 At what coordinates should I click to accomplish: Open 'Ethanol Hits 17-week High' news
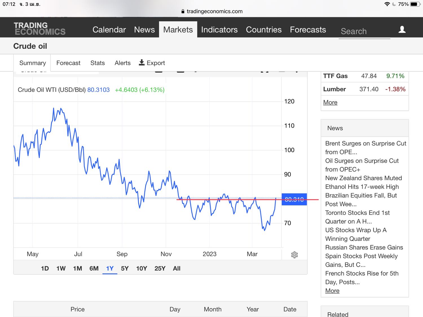click(362, 187)
